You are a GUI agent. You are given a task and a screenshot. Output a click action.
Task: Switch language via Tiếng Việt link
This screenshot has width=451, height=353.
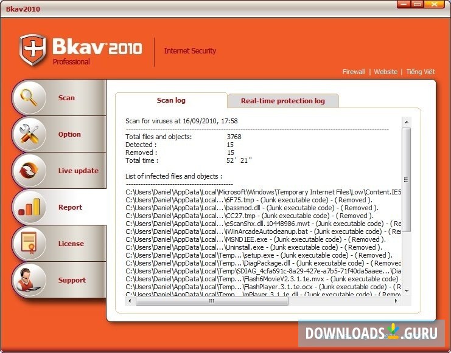(x=421, y=72)
